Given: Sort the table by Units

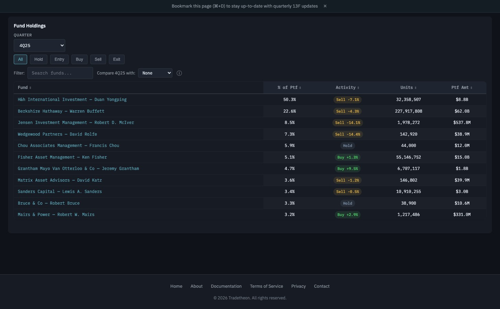Looking at the screenshot, I should (408, 88).
